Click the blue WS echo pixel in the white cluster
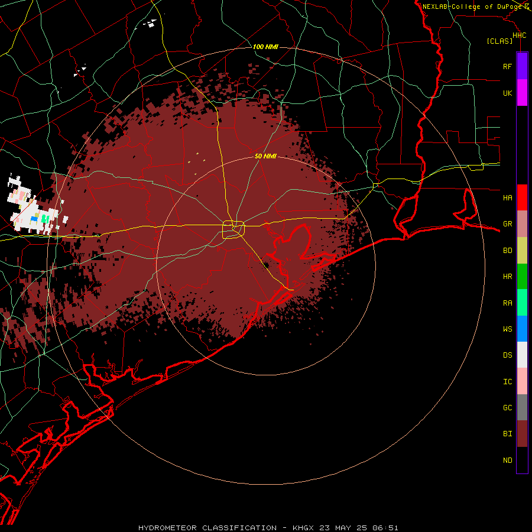 pyautogui.click(x=34, y=219)
